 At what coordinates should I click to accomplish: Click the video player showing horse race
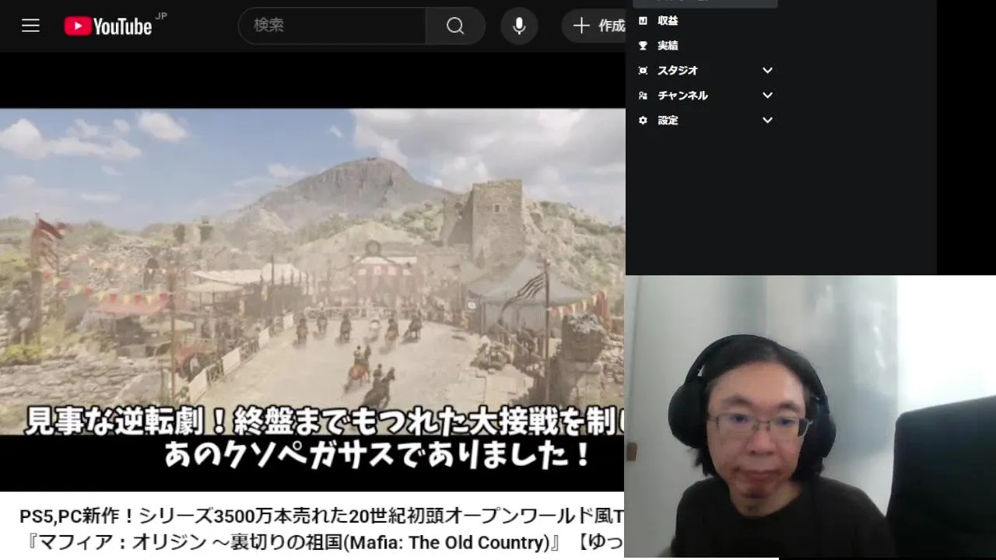point(312,272)
